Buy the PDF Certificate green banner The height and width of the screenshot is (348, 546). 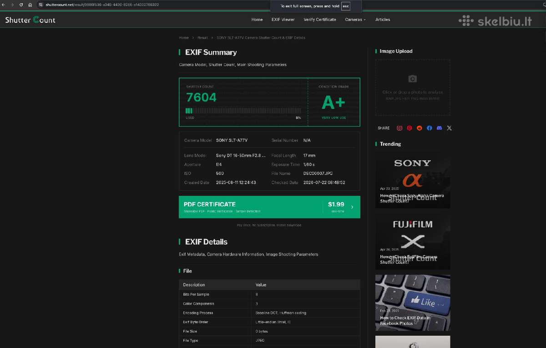269,207
